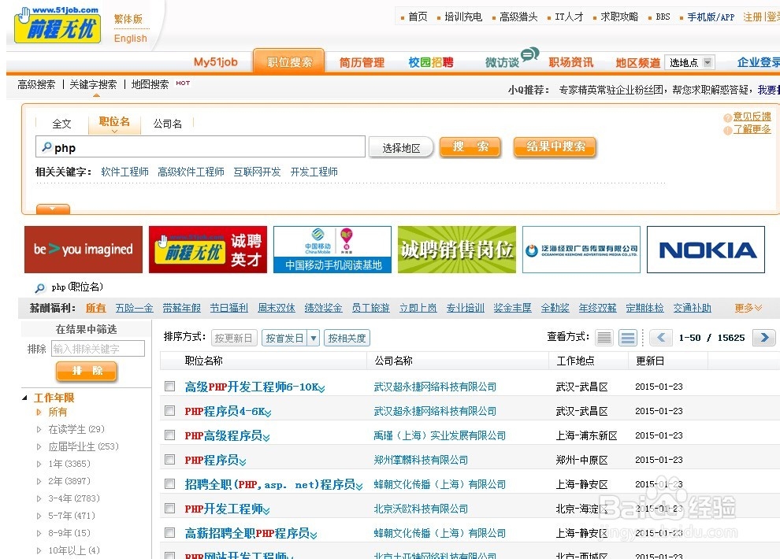The height and width of the screenshot is (559, 780).
Task: Click the 选择地区 button
Action: coord(401,147)
